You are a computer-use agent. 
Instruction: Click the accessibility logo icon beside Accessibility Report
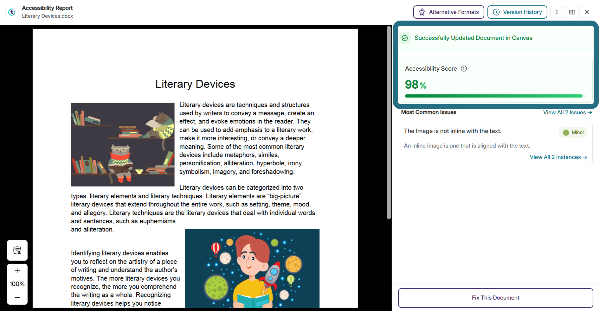(x=12, y=12)
